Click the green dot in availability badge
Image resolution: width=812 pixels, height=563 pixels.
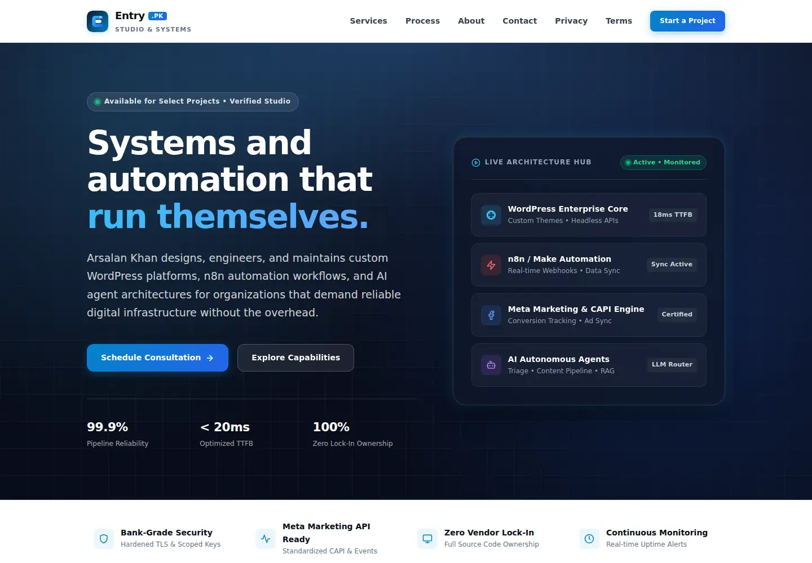coord(98,102)
